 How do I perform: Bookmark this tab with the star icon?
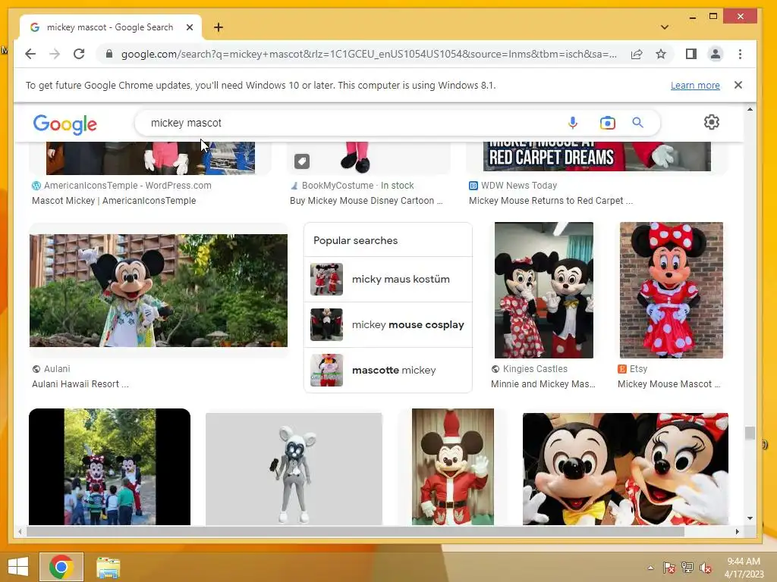[661, 54]
